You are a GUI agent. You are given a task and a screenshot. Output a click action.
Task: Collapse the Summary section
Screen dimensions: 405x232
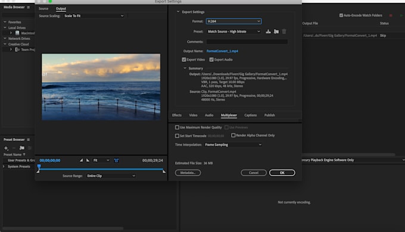pyautogui.click(x=185, y=68)
